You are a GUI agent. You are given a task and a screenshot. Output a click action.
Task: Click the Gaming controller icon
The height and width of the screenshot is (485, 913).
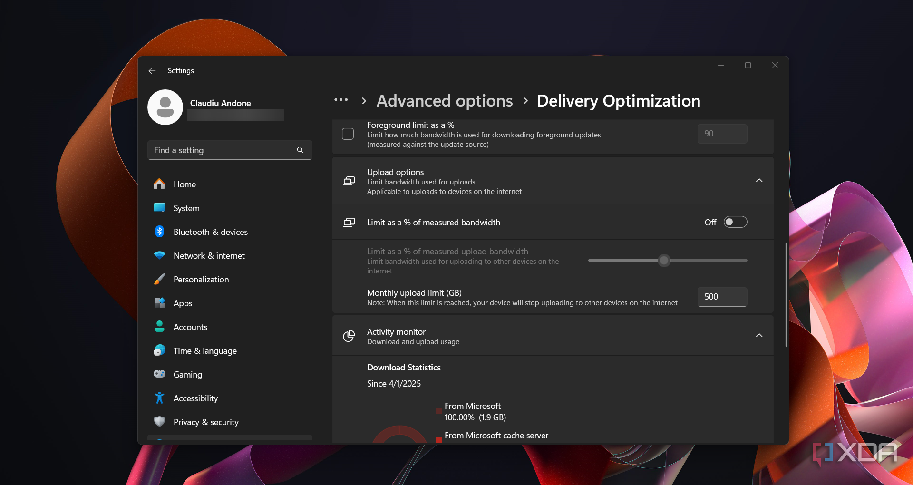pos(159,374)
